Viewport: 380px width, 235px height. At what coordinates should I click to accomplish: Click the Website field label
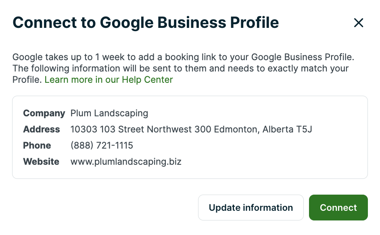pos(41,162)
